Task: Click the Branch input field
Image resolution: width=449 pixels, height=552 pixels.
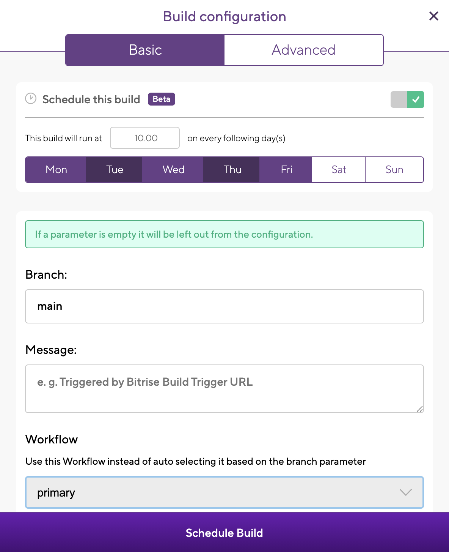Action: click(224, 306)
